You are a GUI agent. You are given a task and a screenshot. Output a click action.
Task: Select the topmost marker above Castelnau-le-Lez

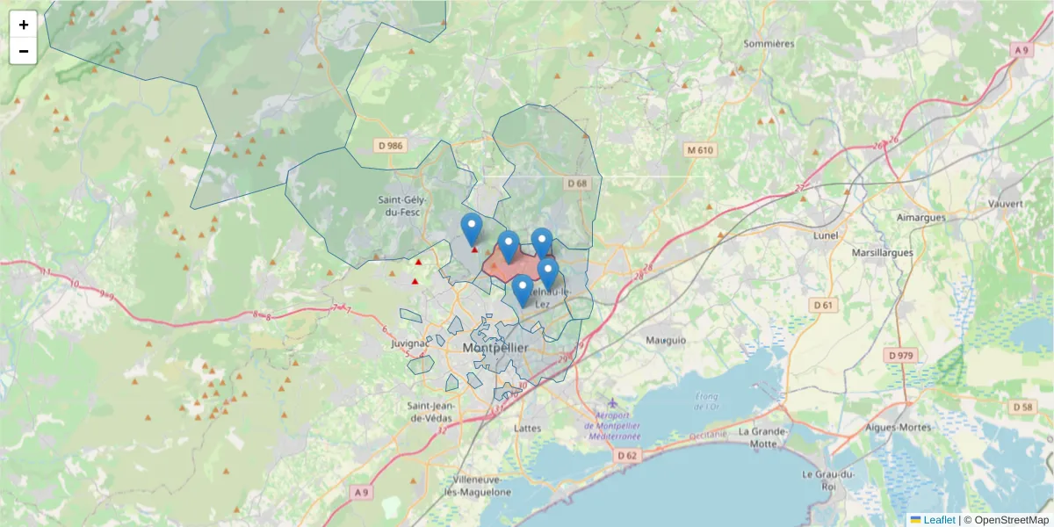[x=542, y=238]
